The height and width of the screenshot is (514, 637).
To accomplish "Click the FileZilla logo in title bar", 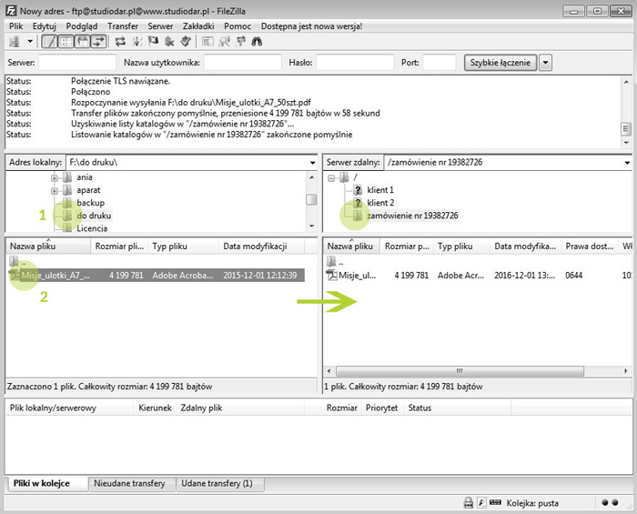I will pyautogui.click(x=11, y=11).
